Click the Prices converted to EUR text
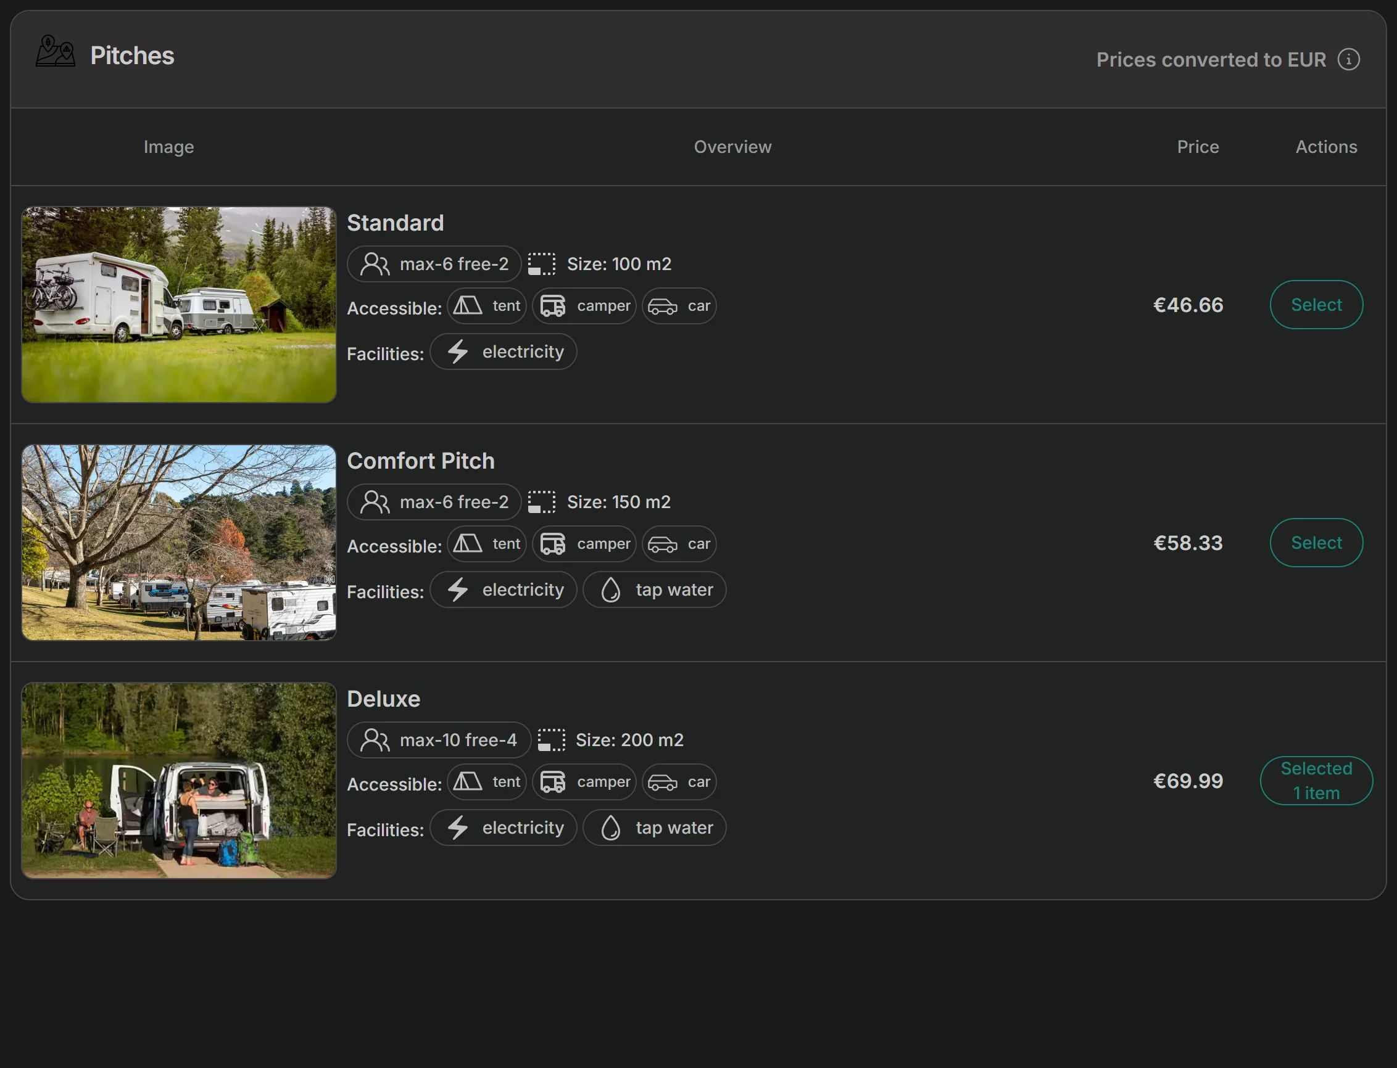Viewport: 1397px width, 1068px height. click(x=1211, y=60)
